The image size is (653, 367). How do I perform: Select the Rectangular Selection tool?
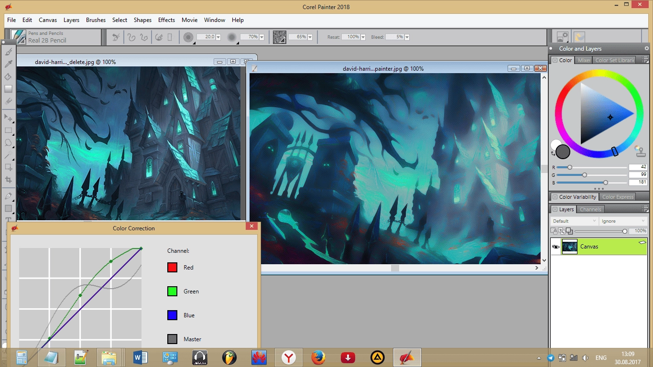click(x=9, y=130)
